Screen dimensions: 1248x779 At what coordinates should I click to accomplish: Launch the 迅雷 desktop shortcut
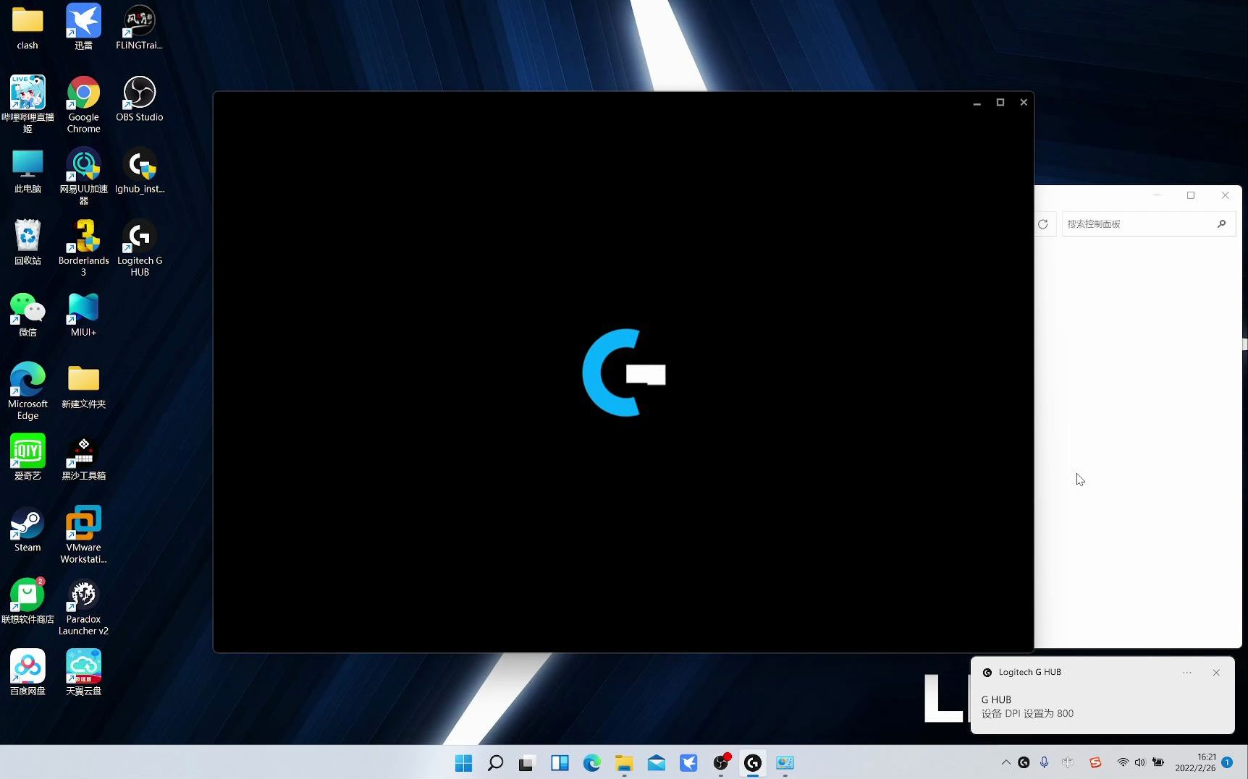tap(83, 27)
